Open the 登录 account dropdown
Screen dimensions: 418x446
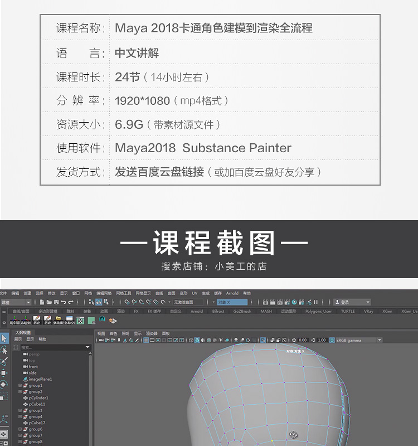point(352,302)
